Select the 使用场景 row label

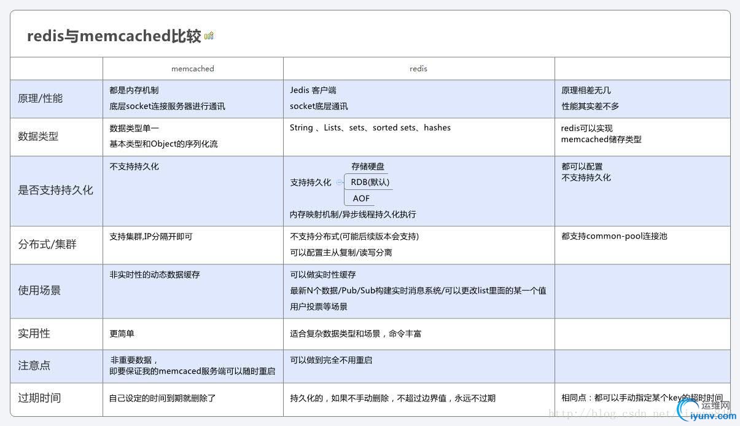[39, 290]
